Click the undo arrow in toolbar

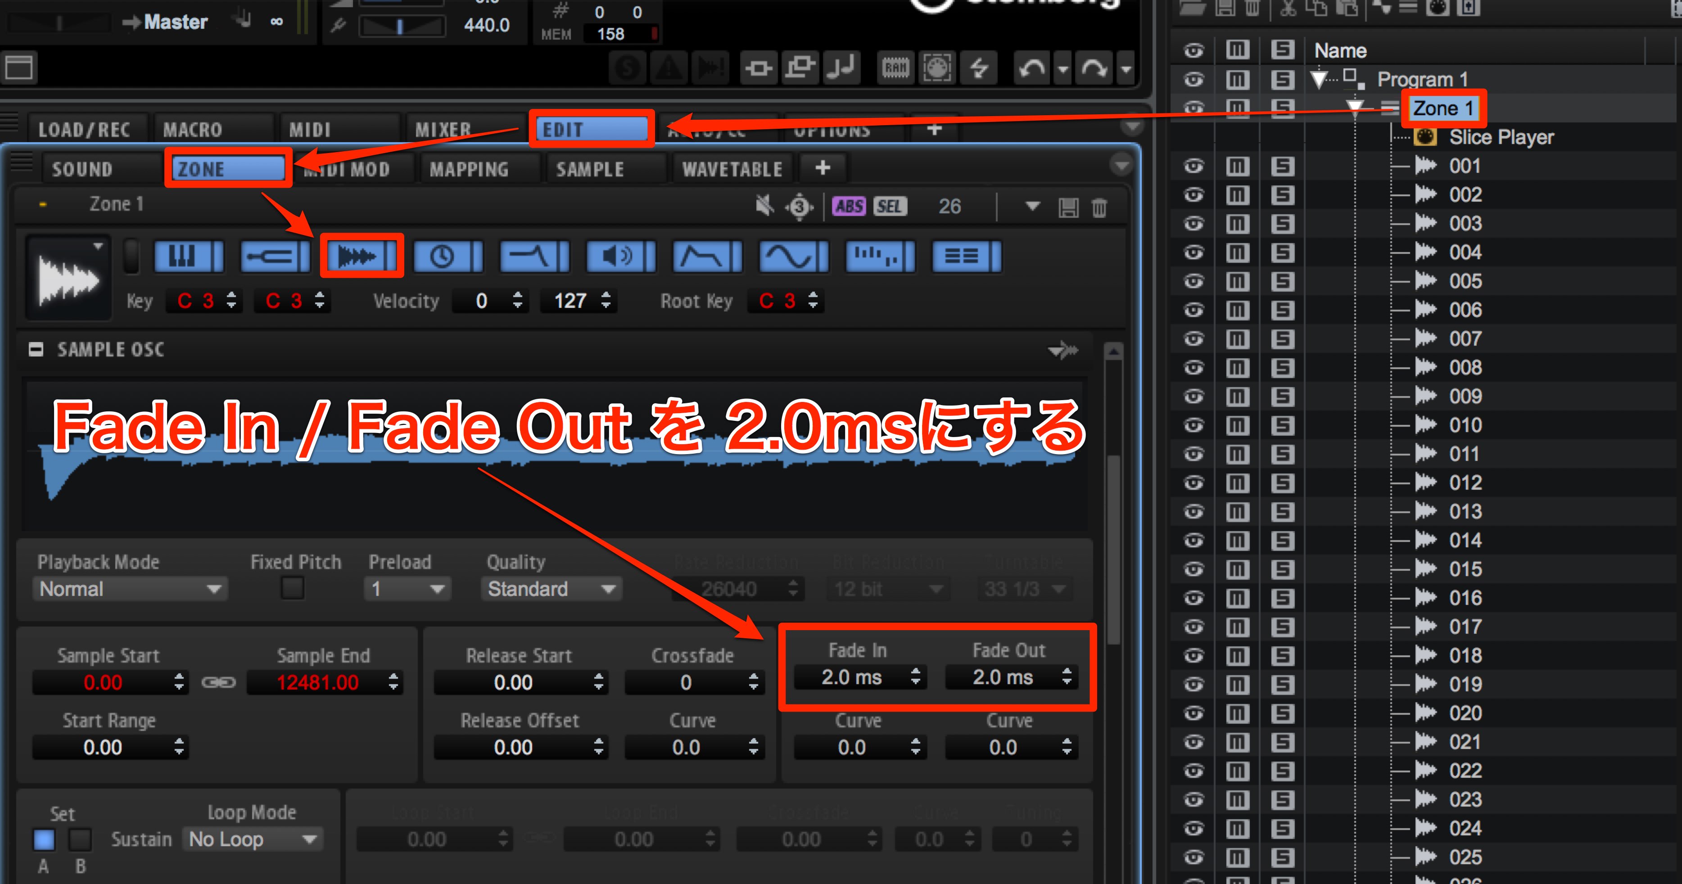pos(1031,68)
